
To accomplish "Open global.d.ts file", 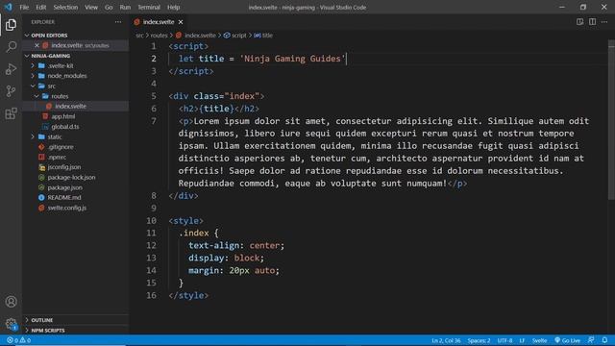I will coord(65,127).
